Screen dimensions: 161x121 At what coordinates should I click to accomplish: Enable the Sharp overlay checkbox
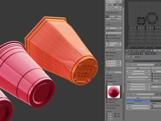[115, 114]
